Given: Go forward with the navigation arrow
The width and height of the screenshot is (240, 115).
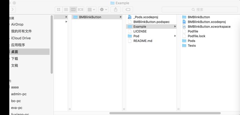Looking at the screenshot, I should [x=12, y=10].
